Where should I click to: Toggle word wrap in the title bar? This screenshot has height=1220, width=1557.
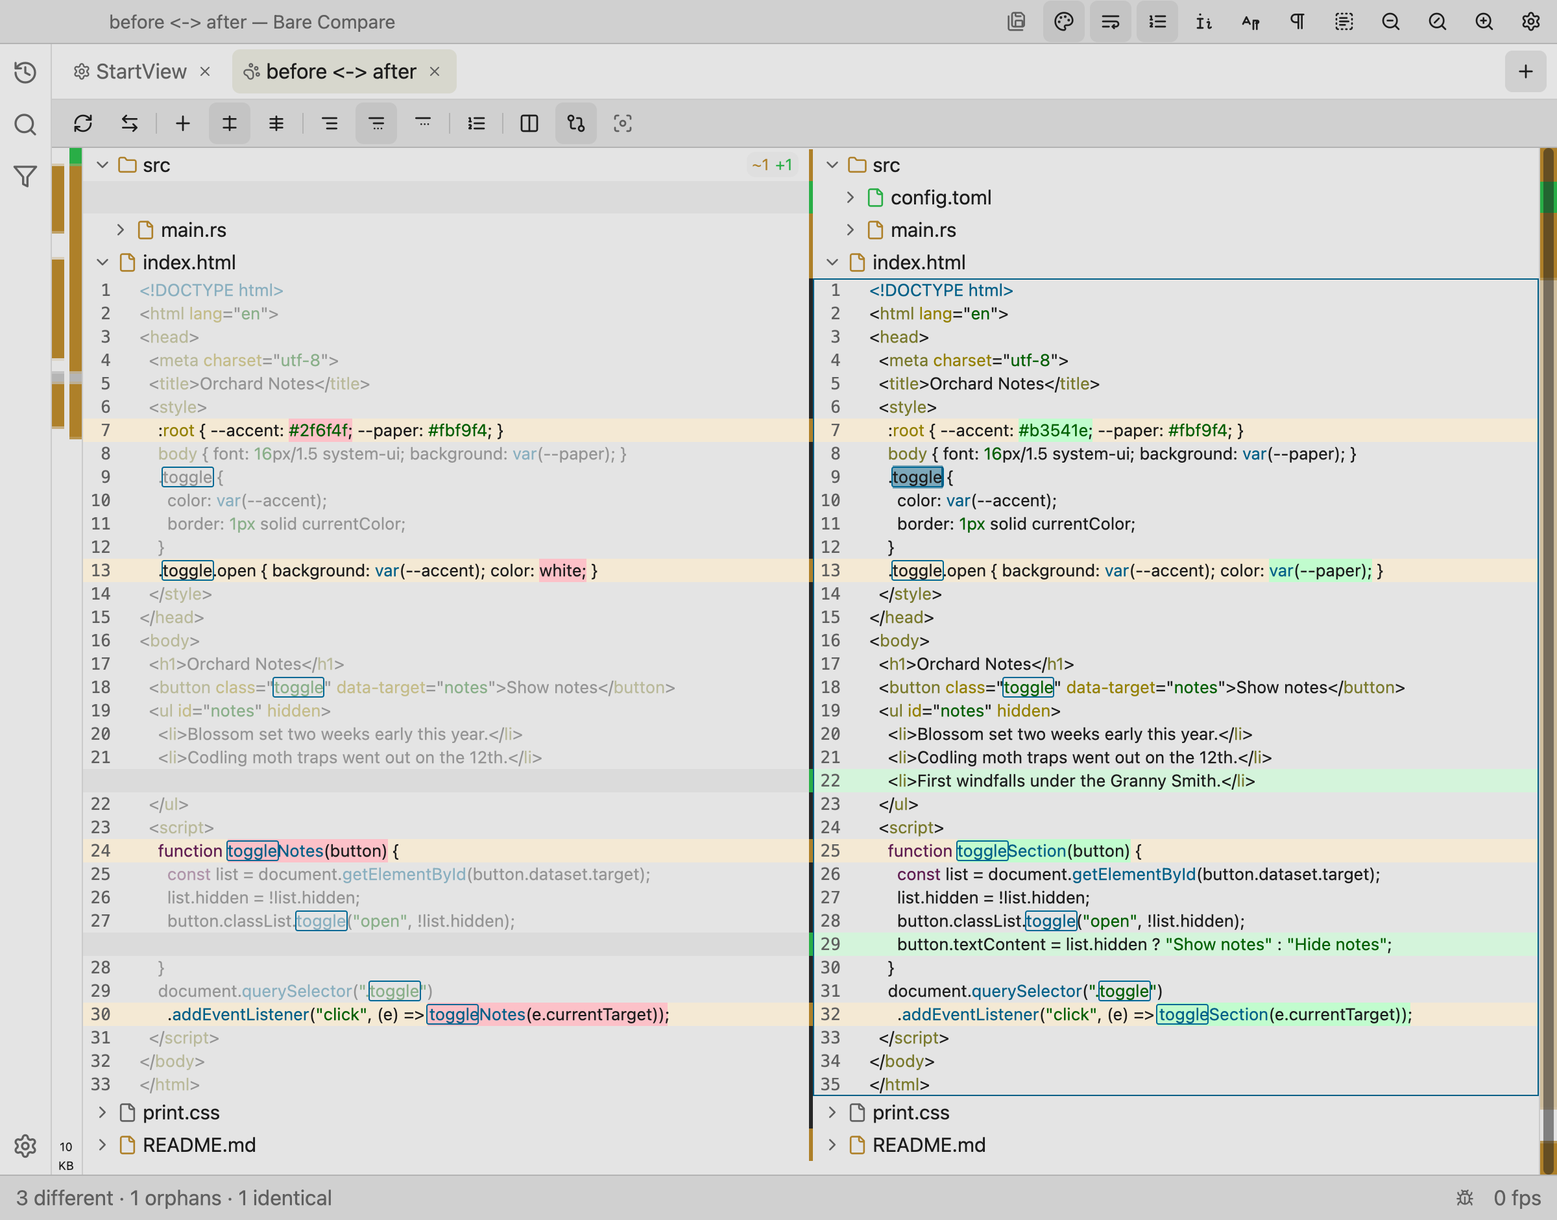coord(1110,21)
